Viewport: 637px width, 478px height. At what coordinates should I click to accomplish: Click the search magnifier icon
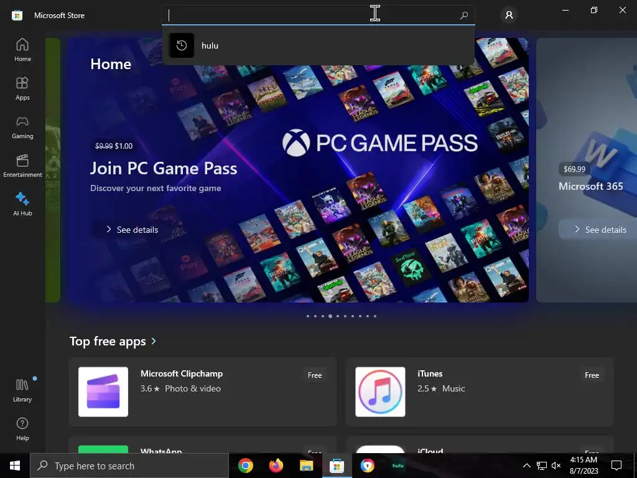(x=464, y=16)
